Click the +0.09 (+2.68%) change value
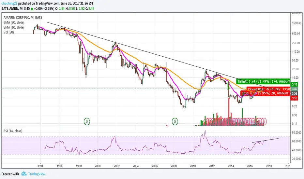Screen dimensions: 304x179 pyautogui.click(x=44, y=8)
